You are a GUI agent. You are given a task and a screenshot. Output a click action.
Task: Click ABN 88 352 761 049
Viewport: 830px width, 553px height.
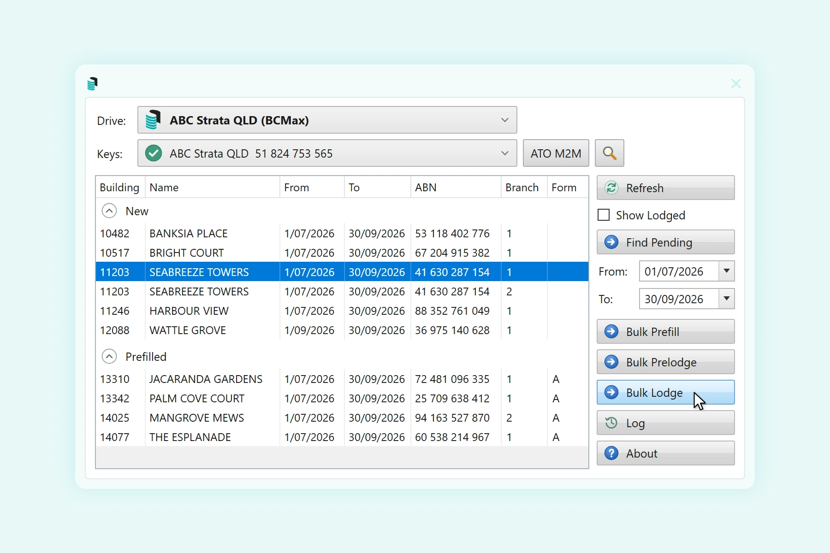point(452,311)
